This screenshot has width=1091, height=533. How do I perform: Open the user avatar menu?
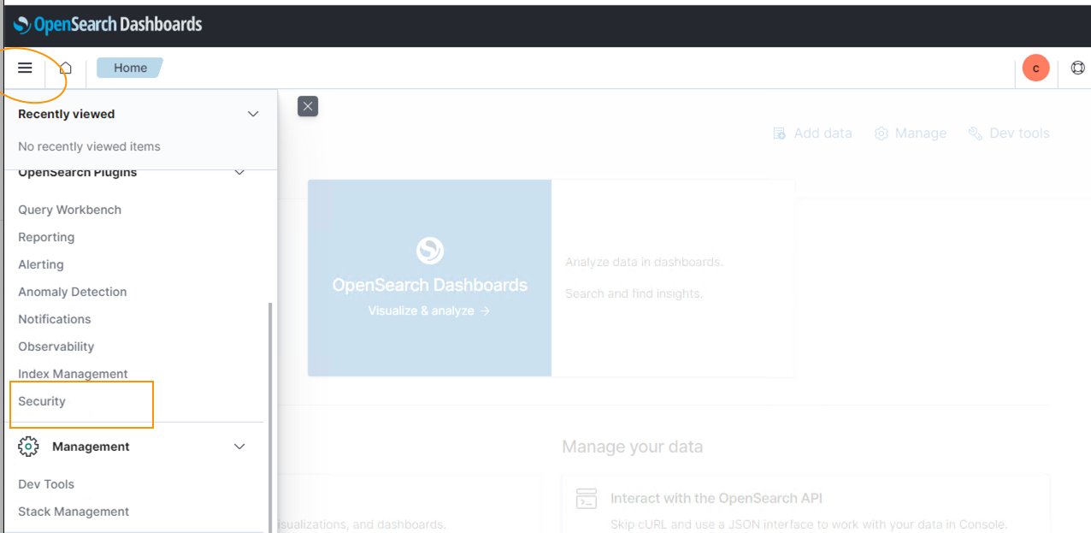pos(1035,68)
